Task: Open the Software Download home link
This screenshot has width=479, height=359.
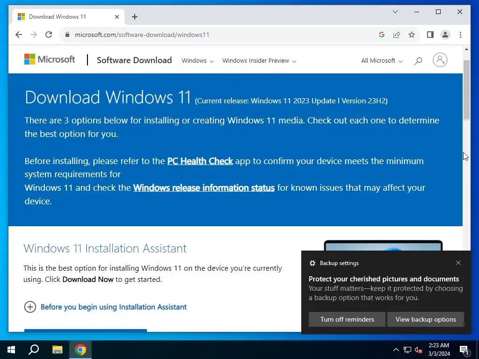Action: point(134,60)
